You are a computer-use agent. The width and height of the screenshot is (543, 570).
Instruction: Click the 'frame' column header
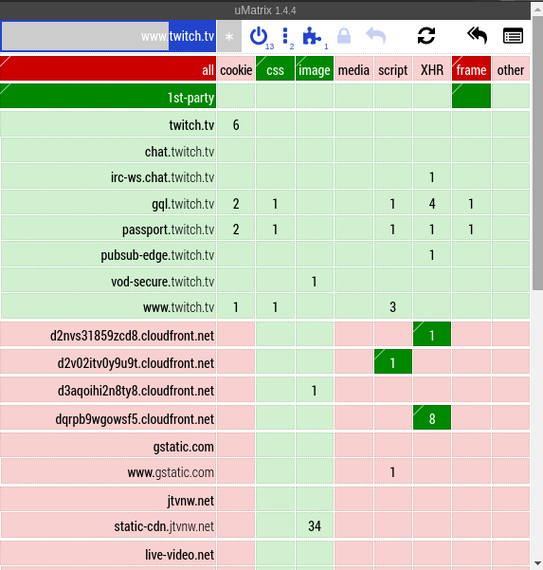tap(471, 68)
